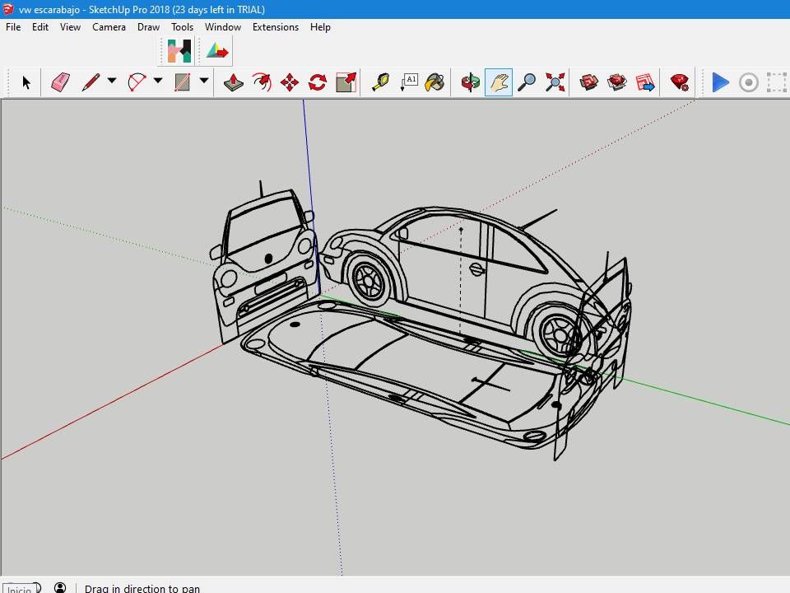Open Share Model warehouse icon
Viewport: 790px width, 593px height.
pos(616,82)
